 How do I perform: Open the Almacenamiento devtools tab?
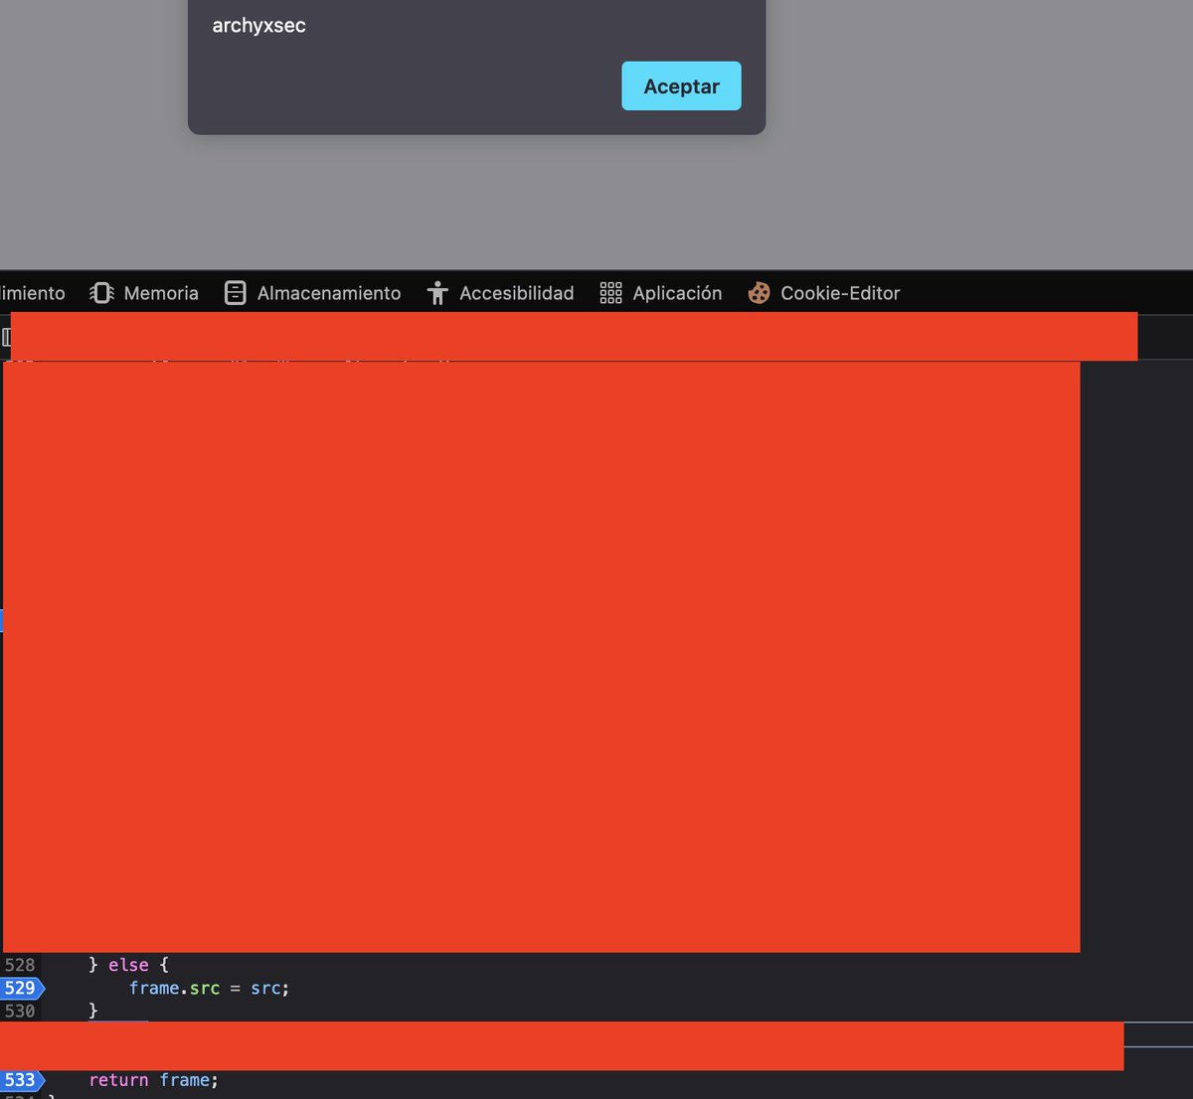coord(313,293)
